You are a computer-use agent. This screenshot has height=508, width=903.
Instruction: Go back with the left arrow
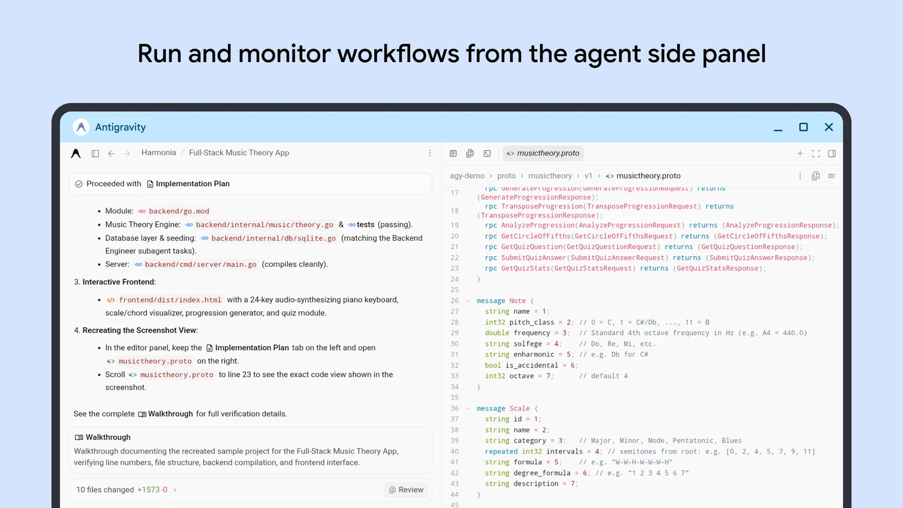[x=111, y=154]
